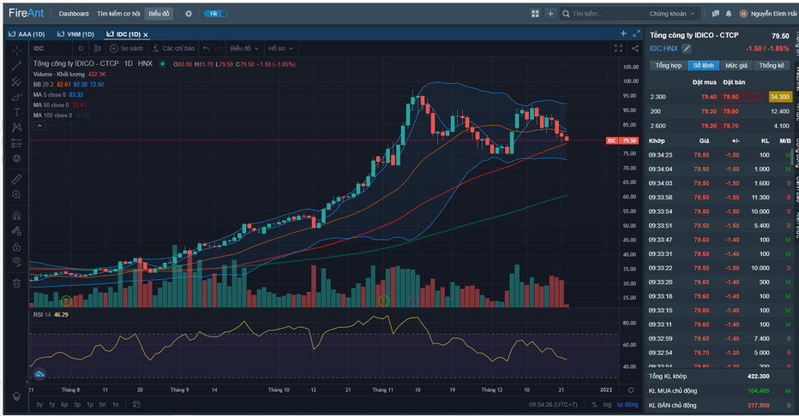Select the text annotation tool
The width and height of the screenshot is (799, 416).
pyautogui.click(x=16, y=112)
